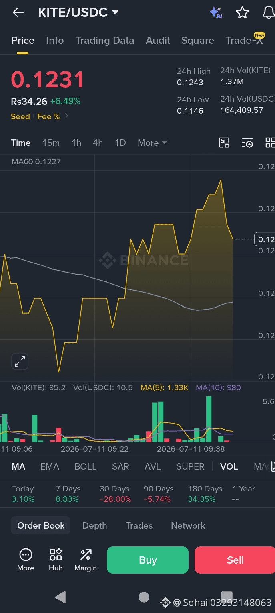Tap the Rs34.26 converted price
Viewport: 275px width, 613px height.
(x=29, y=101)
